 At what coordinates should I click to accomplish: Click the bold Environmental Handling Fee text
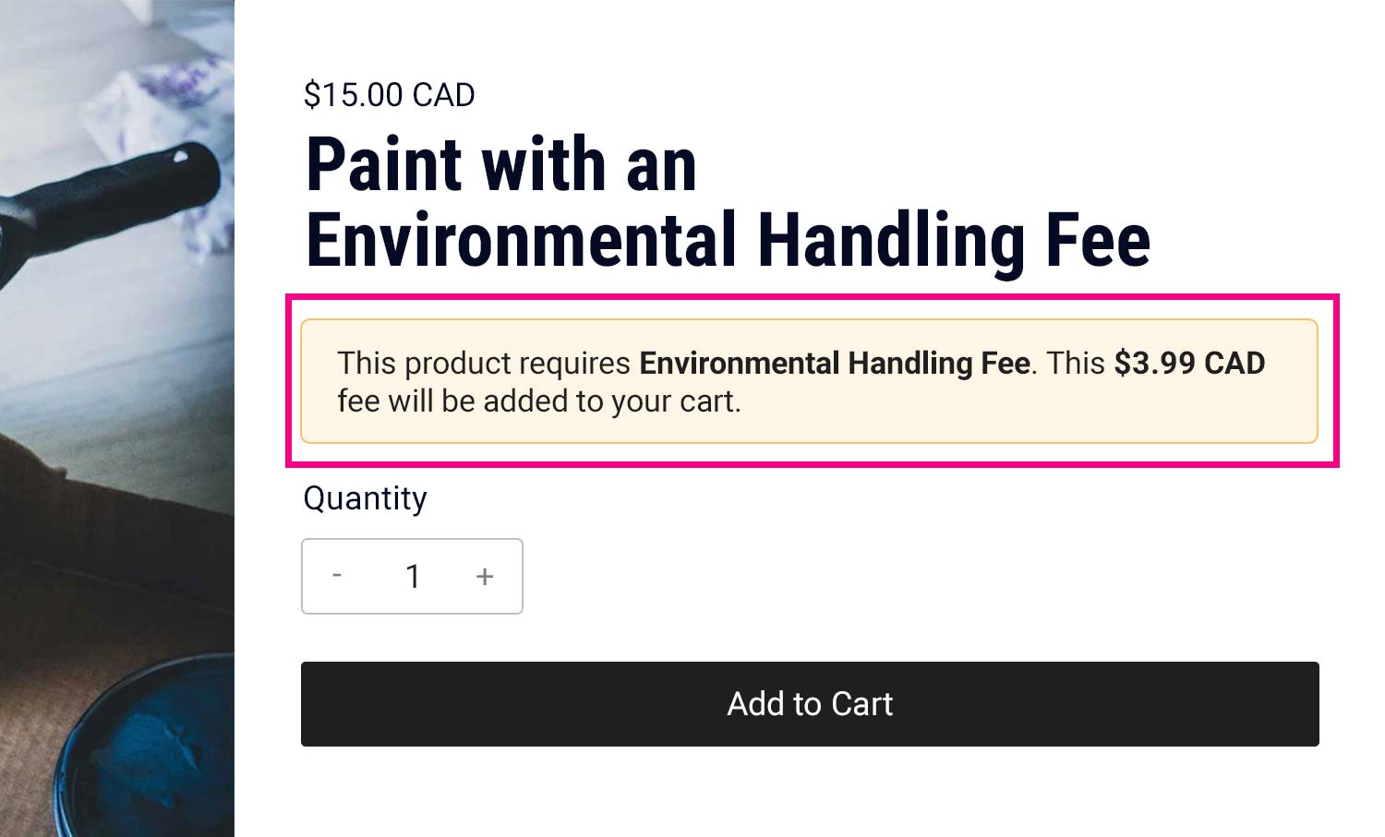[833, 363]
